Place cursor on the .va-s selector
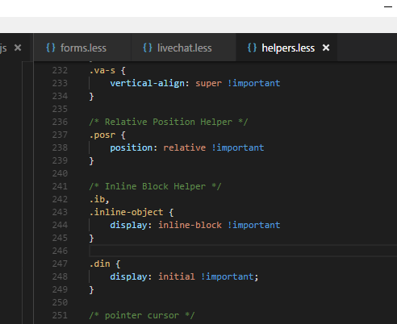Screen dimensions: 397x324 102,71
